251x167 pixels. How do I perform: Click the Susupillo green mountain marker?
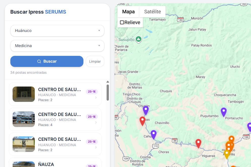click(x=138, y=39)
